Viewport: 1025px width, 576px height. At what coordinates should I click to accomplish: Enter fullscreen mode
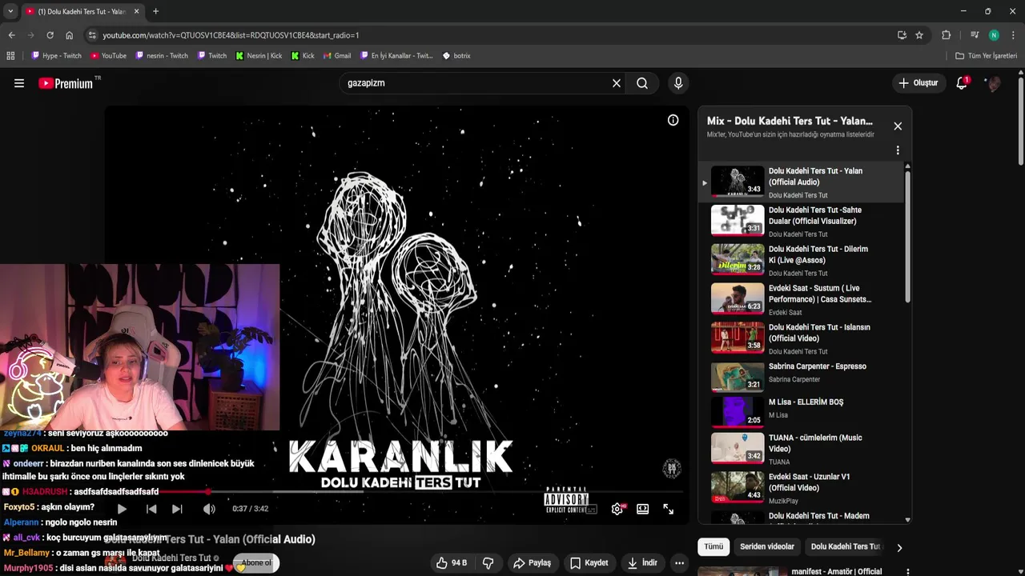669,509
